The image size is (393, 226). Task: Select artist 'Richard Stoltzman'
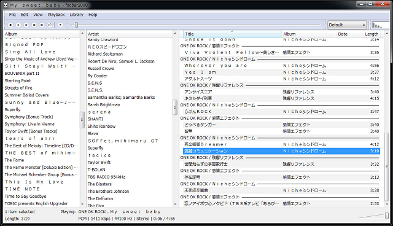(105, 54)
